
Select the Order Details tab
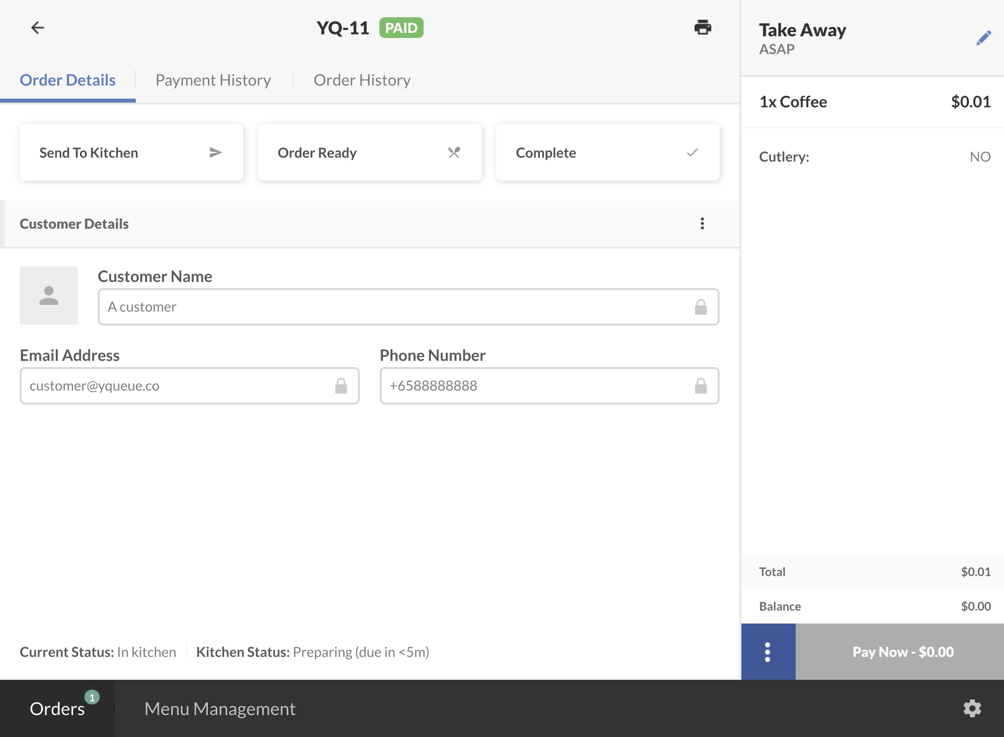pos(68,80)
